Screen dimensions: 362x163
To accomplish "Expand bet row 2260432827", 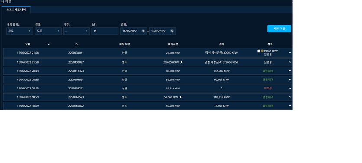I will [x=290, y=62].
